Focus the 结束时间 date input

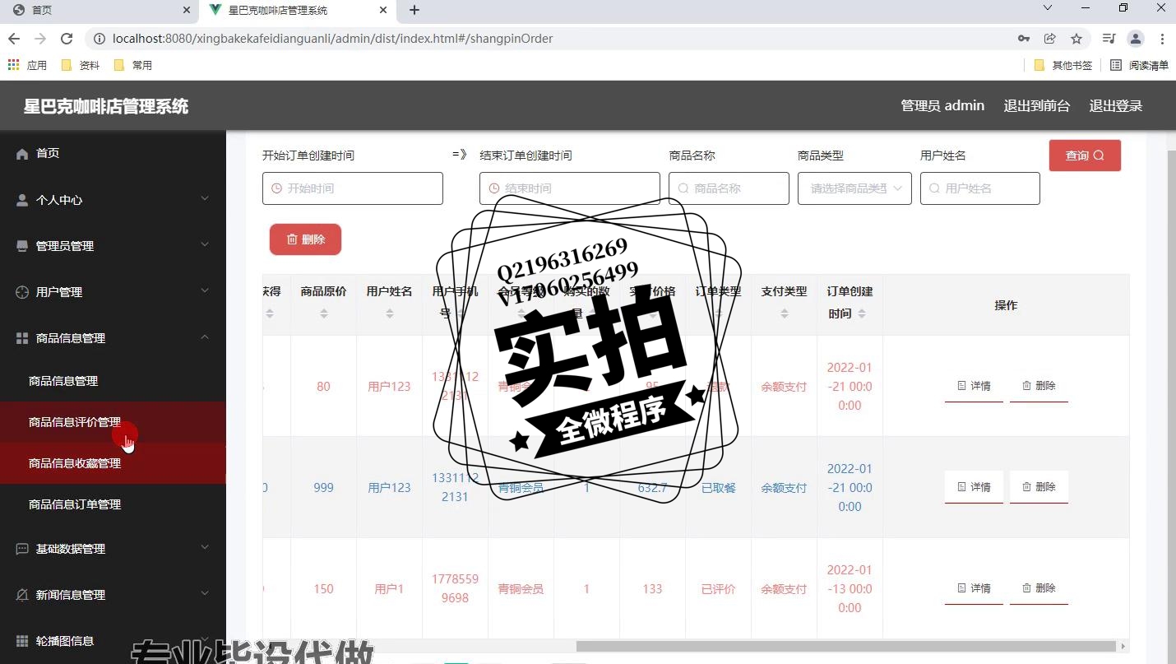click(570, 188)
